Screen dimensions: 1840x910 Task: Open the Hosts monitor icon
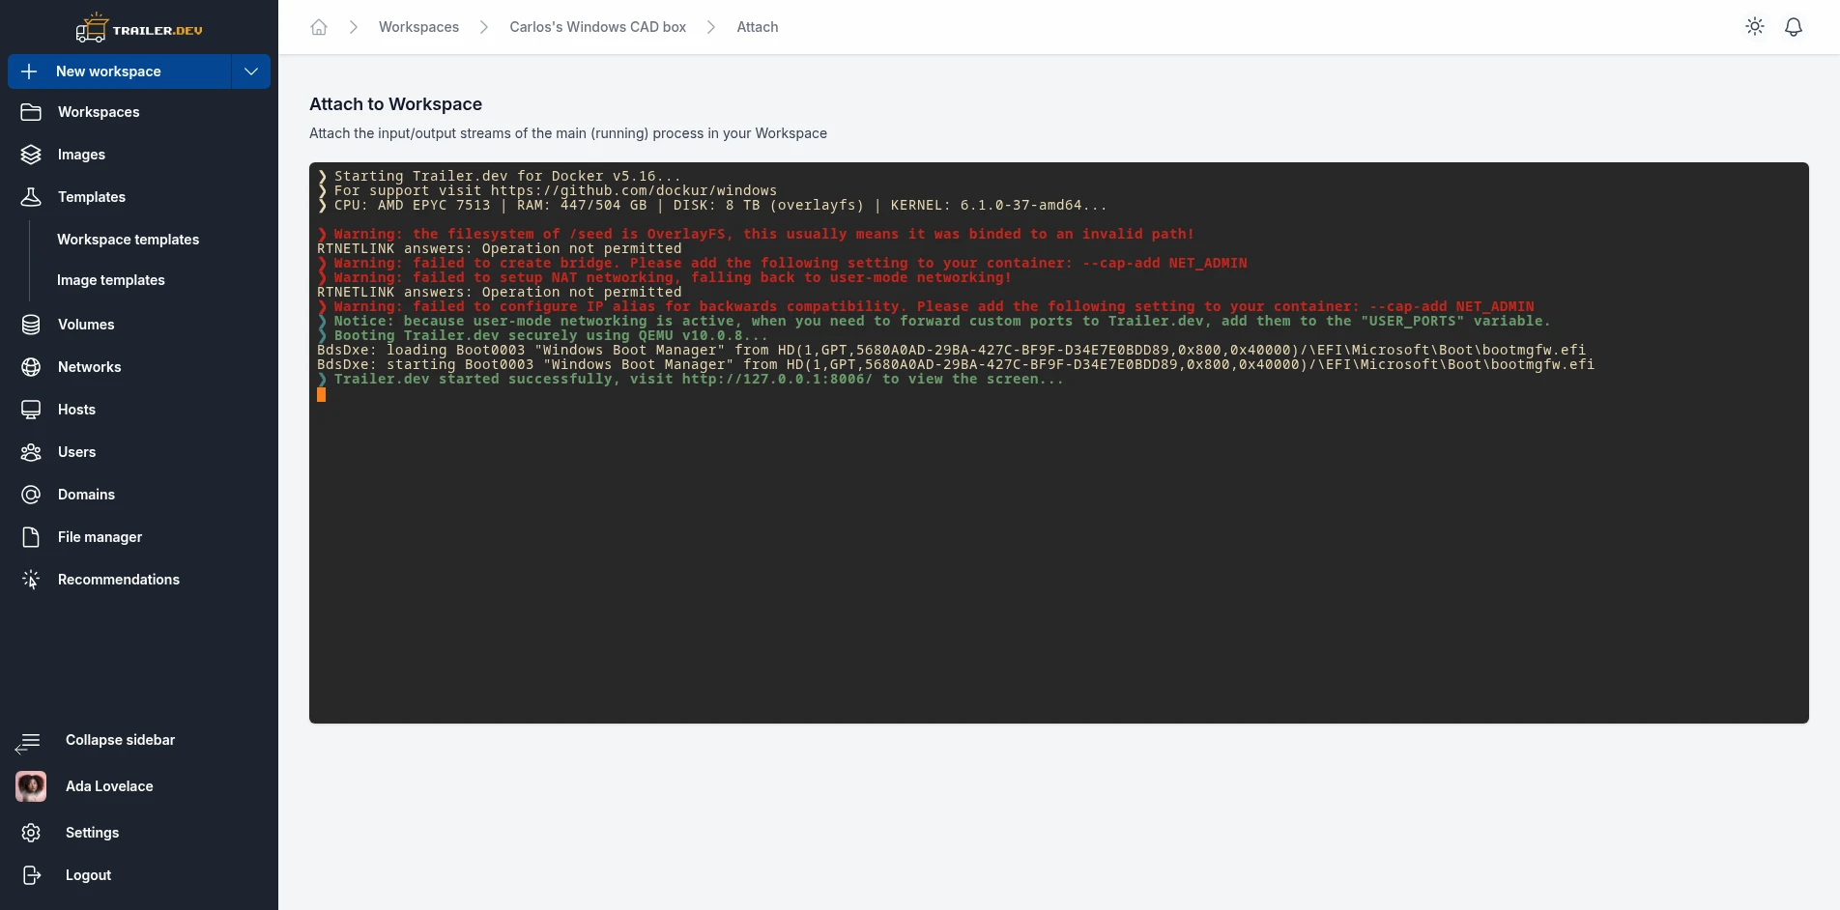31,410
